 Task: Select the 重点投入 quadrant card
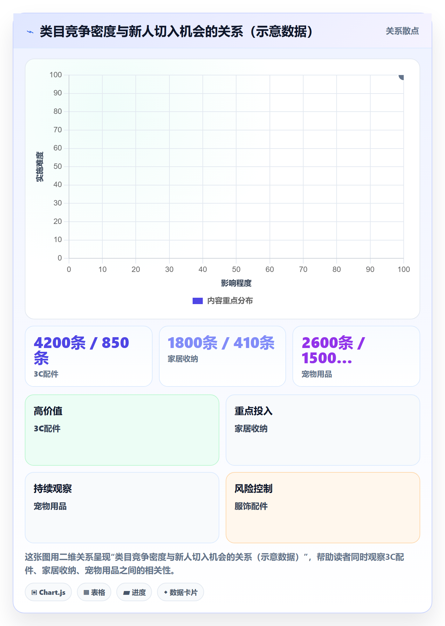tap(323, 430)
